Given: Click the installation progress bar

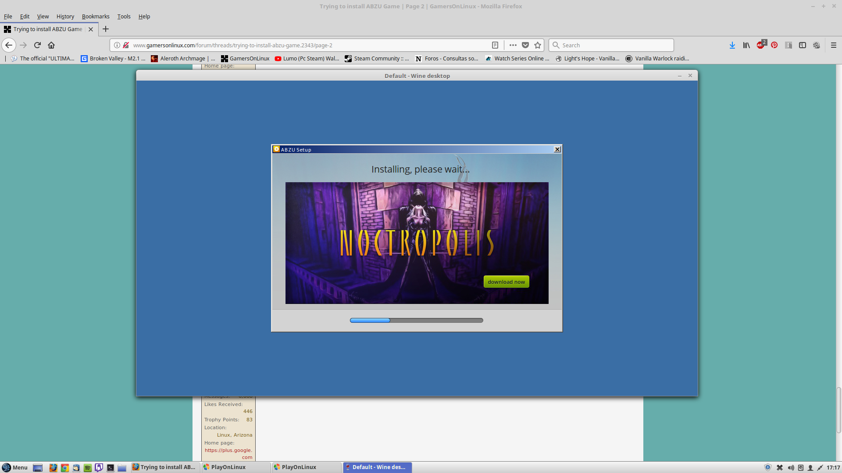Looking at the screenshot, I should point(417,320).
